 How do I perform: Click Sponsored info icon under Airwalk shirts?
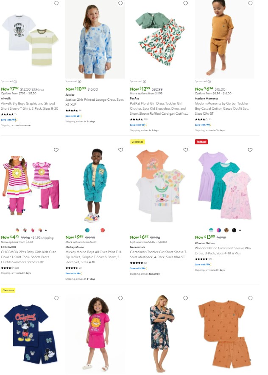[x=15, y=82]
